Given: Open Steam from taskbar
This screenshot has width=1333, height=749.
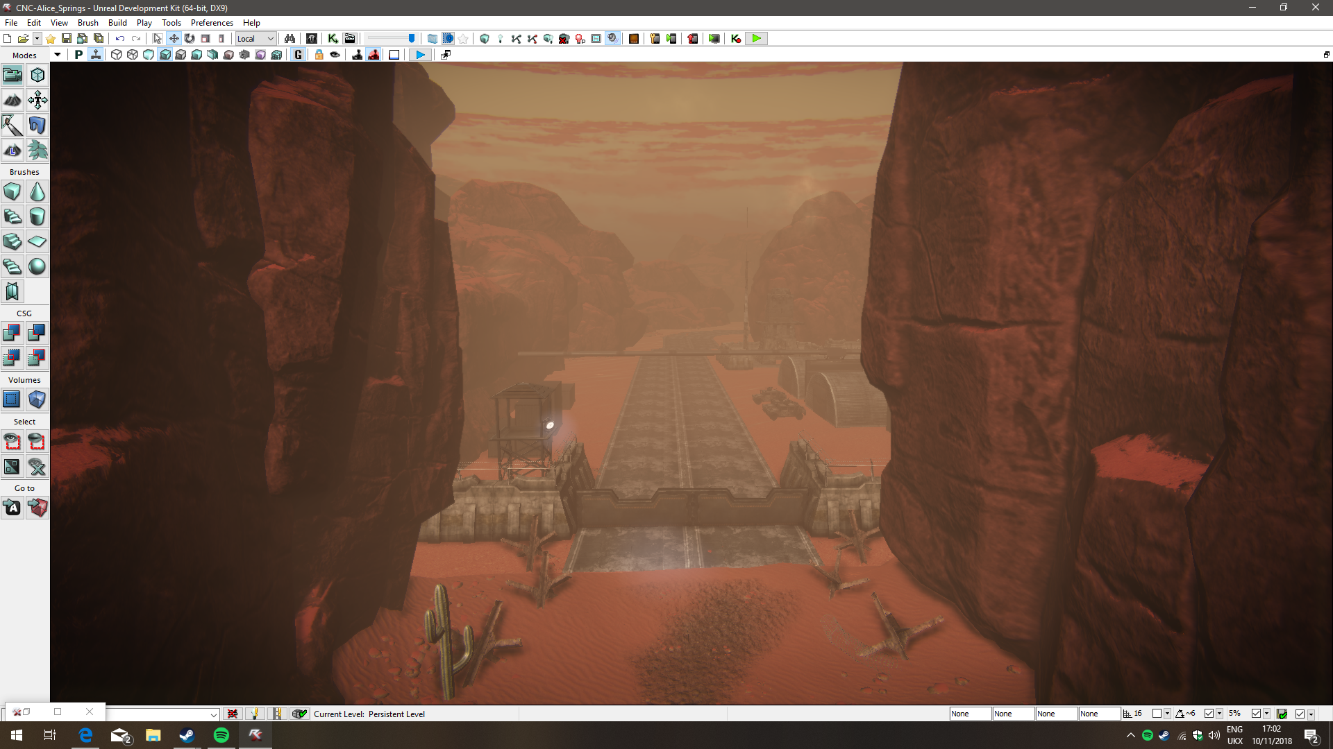Looking at the screenshot, I should pos(187,735).
